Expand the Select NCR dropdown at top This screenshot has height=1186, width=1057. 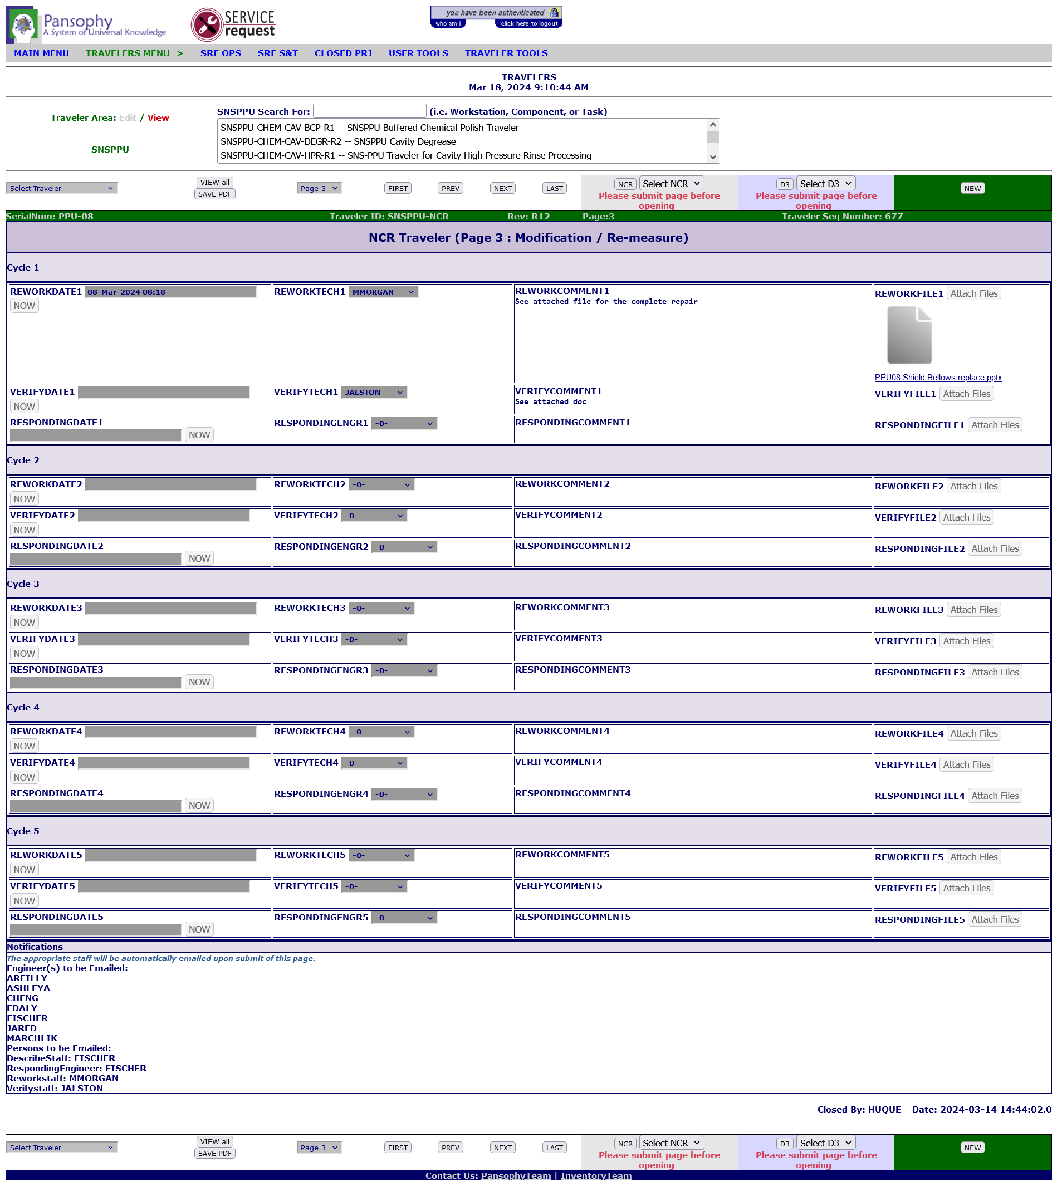coord(671,183)
